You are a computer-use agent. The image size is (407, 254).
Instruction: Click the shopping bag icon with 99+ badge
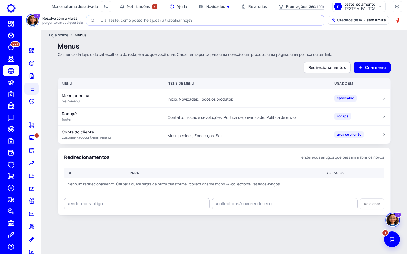[11, 47]
